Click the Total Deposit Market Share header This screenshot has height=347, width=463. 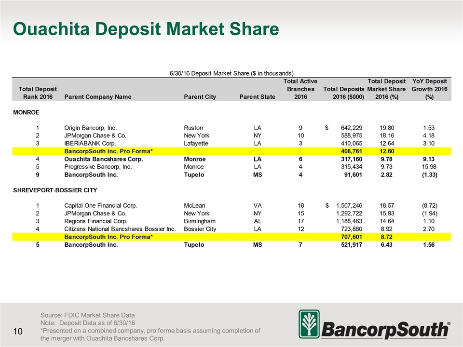386,89
